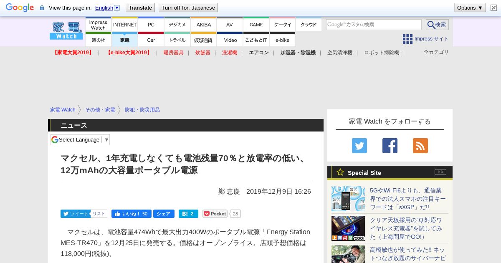This screenshot has width=501, height=263.
Task: Go to the 窓の杜 tab
Action: coord(98,40)
